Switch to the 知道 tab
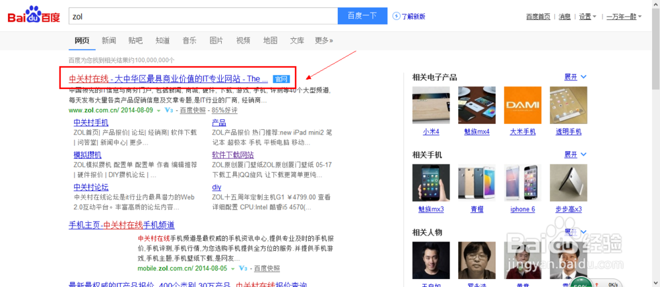 (162, 40)
